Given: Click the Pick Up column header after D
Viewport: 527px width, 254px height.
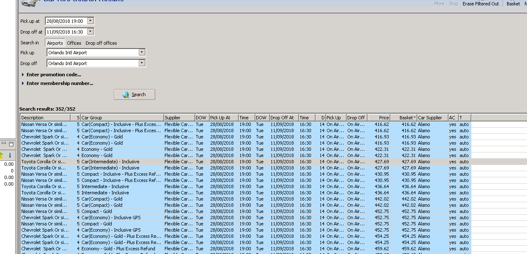Looking at the screenshot, I should click(336, 118).
